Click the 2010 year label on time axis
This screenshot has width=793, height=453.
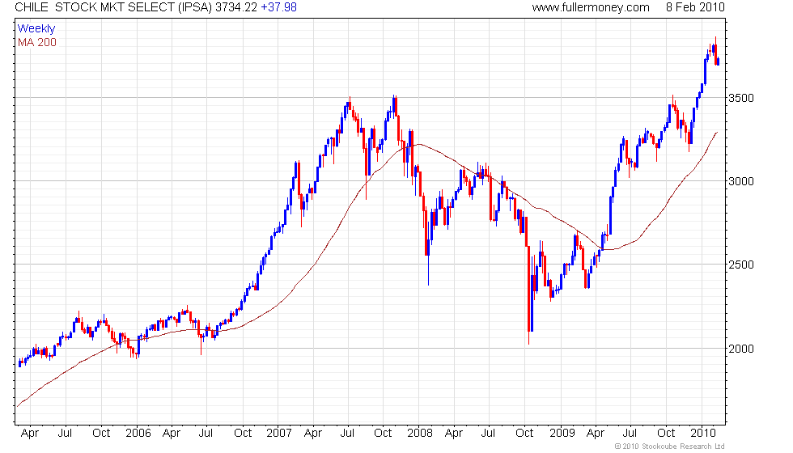point(703,434)
